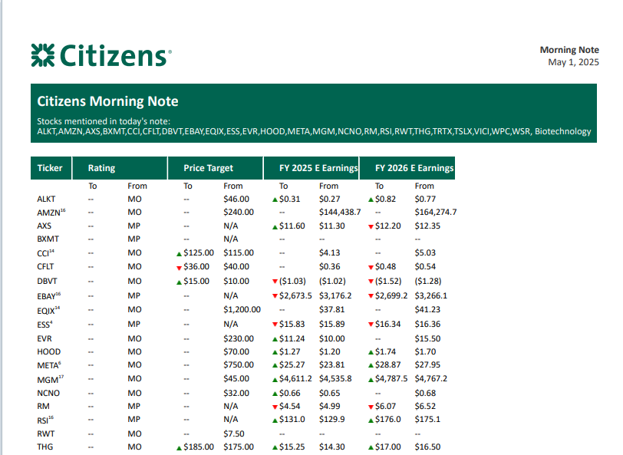Viewport: 623px width, 455px height.
Task: Click the CCI ticker cell
Action: [46, 253]
